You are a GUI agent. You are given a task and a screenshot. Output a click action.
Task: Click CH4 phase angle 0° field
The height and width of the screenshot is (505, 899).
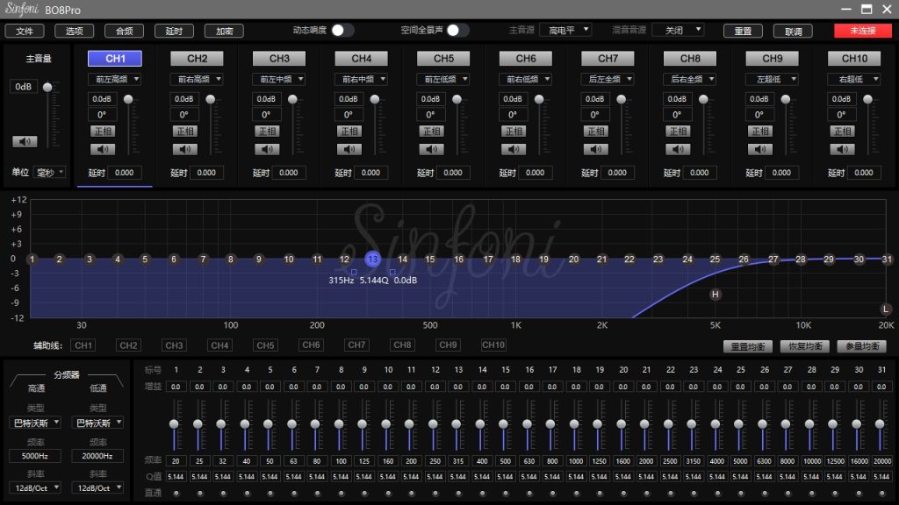click(x=348, y=115)
